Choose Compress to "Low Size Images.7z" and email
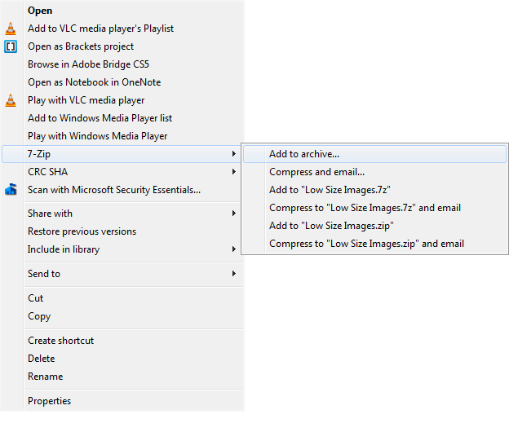This screenshot has height=423, width=509. (x=375, y=208)
